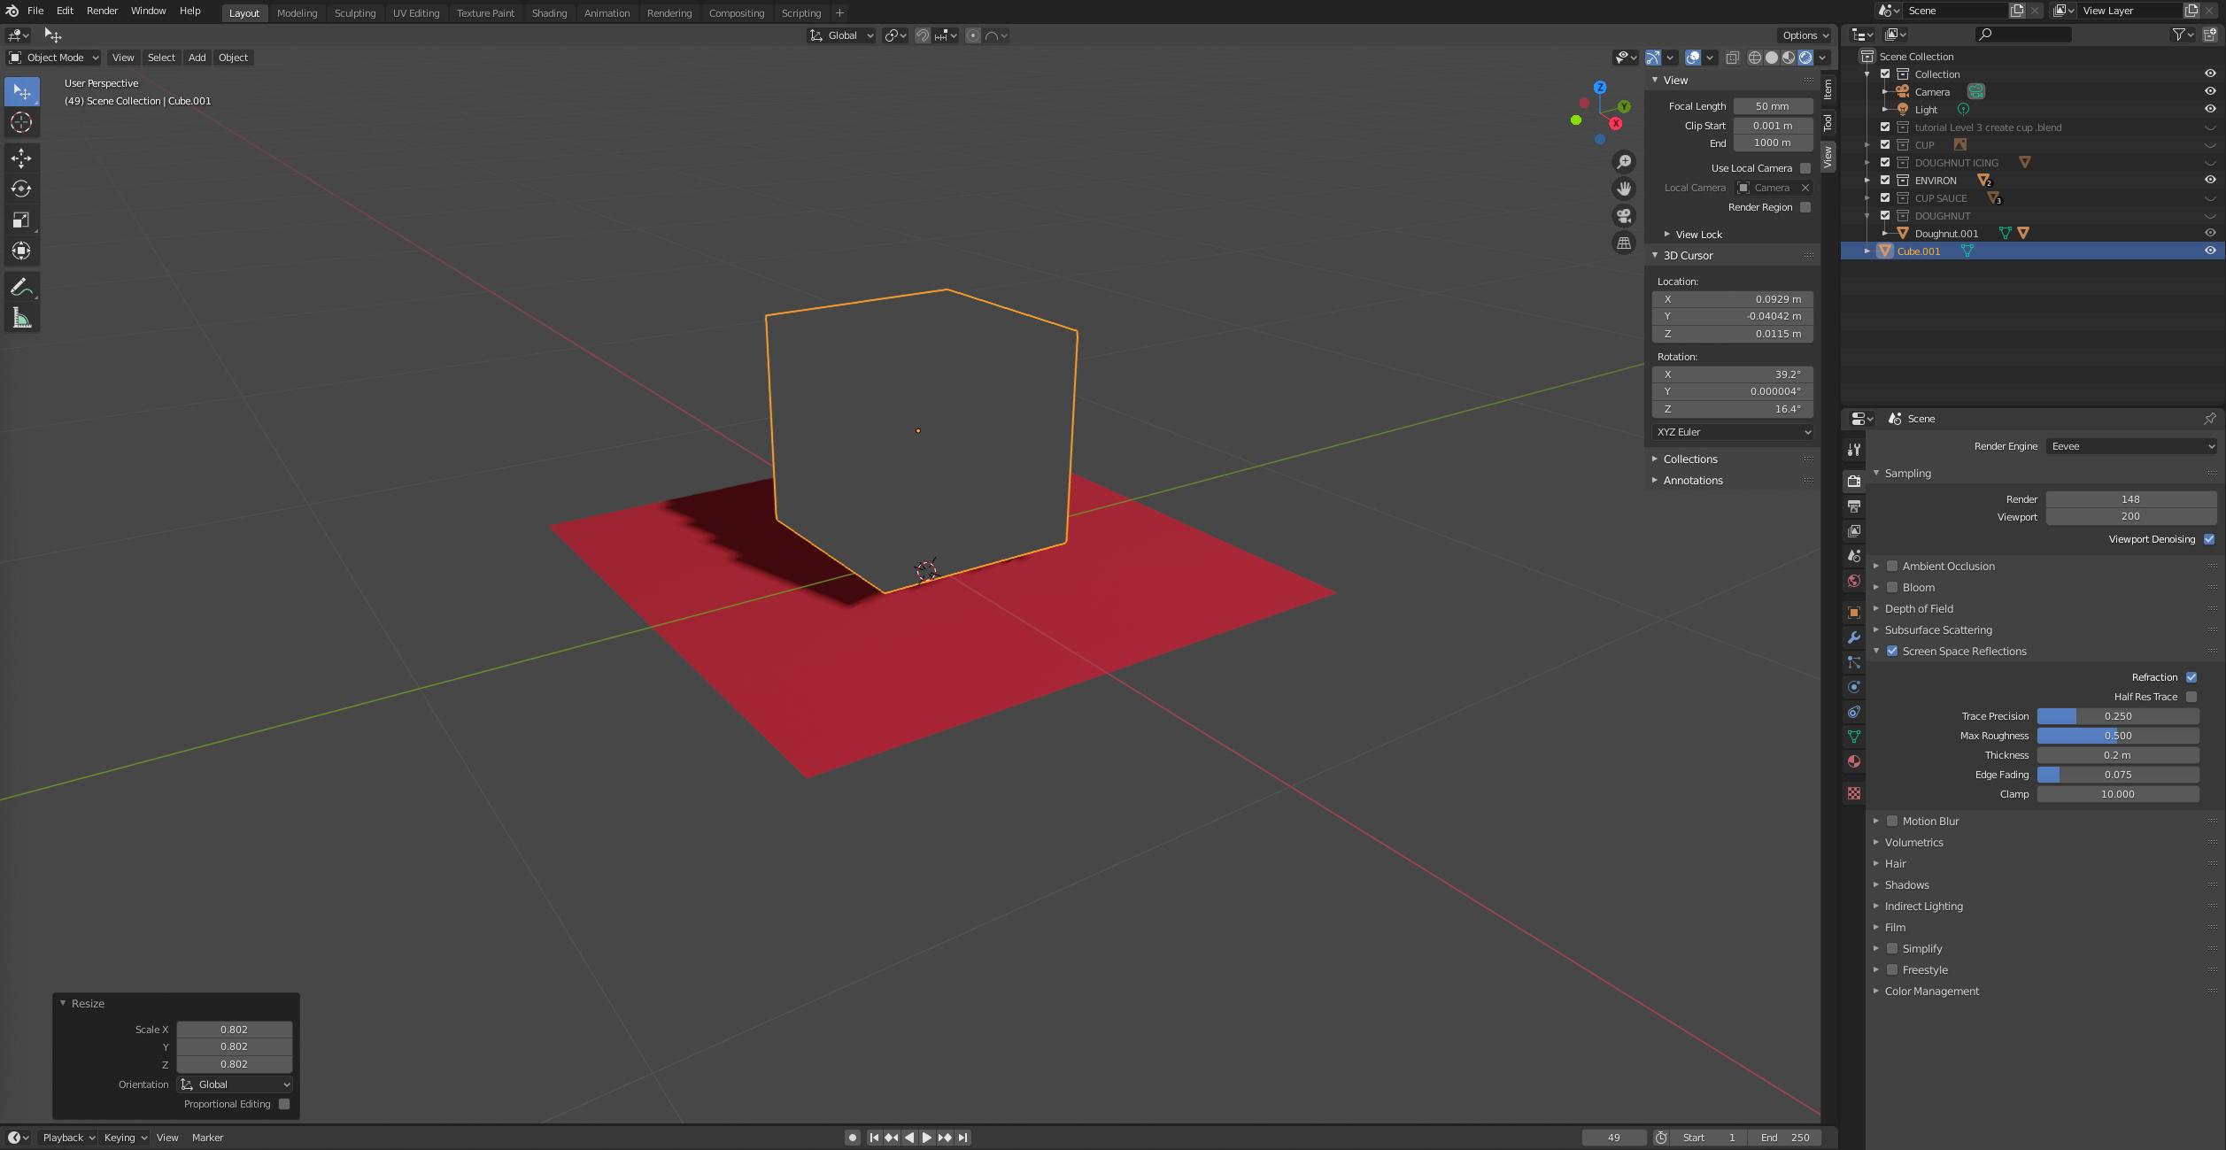
Task: Switch to wireframe viewport shading
Action: (x=1755, y=58)
